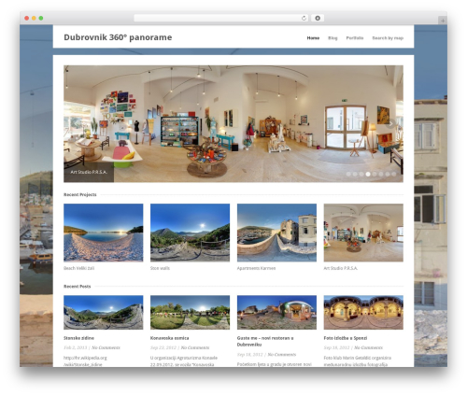Click the Recent Projects heading
This screenshot has width=467, height=395.
tap(80, 194)
